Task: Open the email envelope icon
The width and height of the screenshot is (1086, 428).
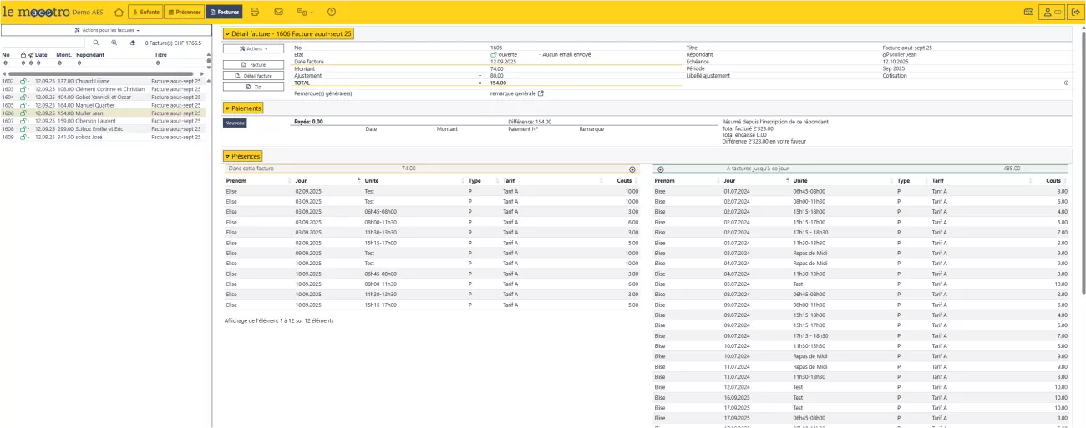Action: click(x=278, y=12)
